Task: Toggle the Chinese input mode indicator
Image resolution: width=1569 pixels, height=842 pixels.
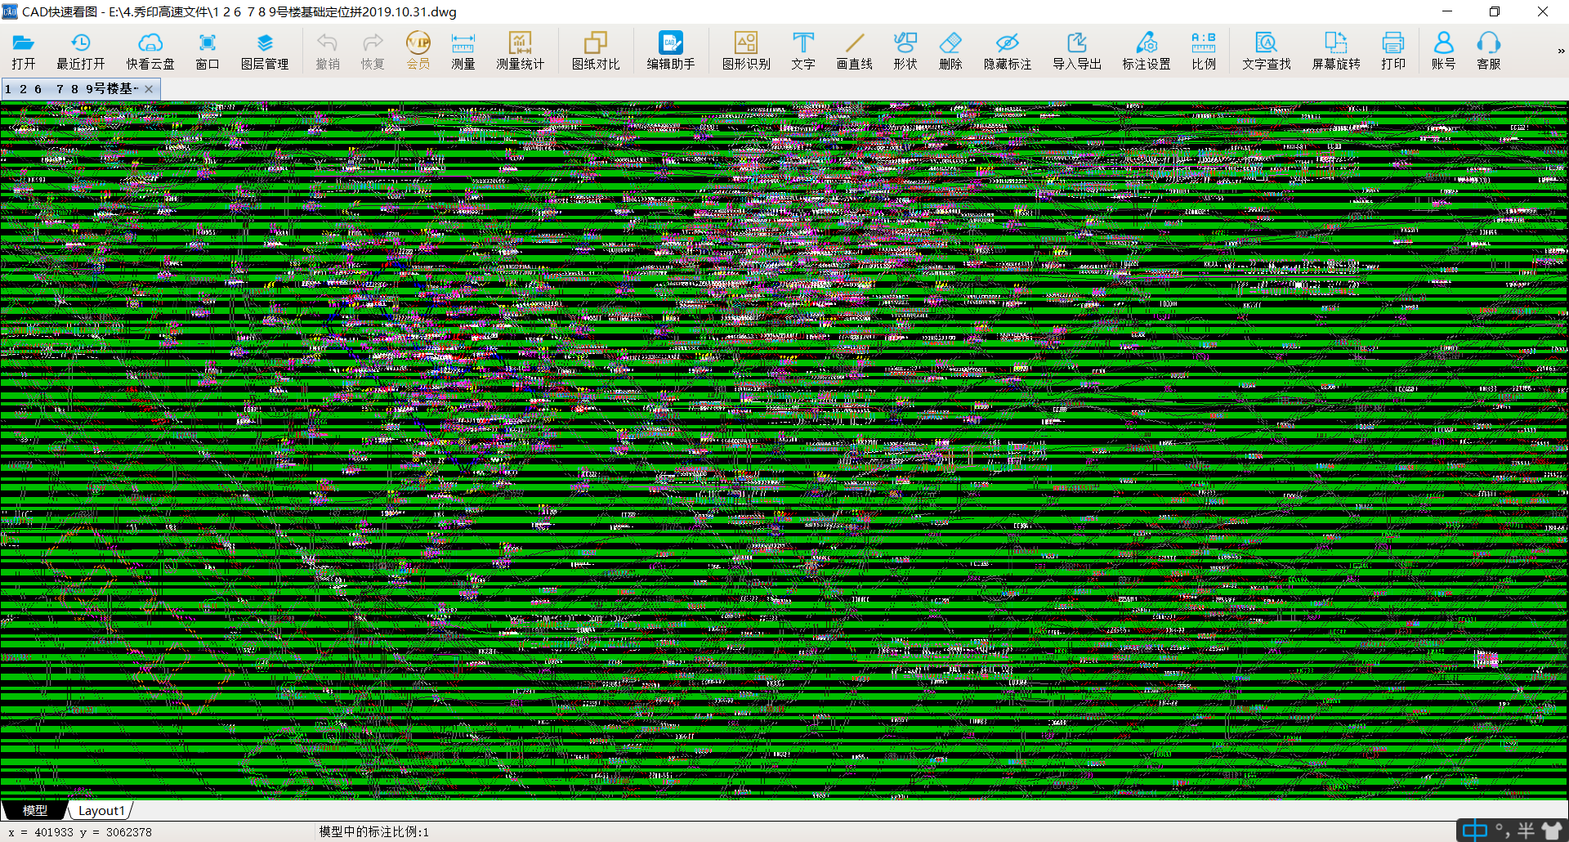Action: (1474, 831)
